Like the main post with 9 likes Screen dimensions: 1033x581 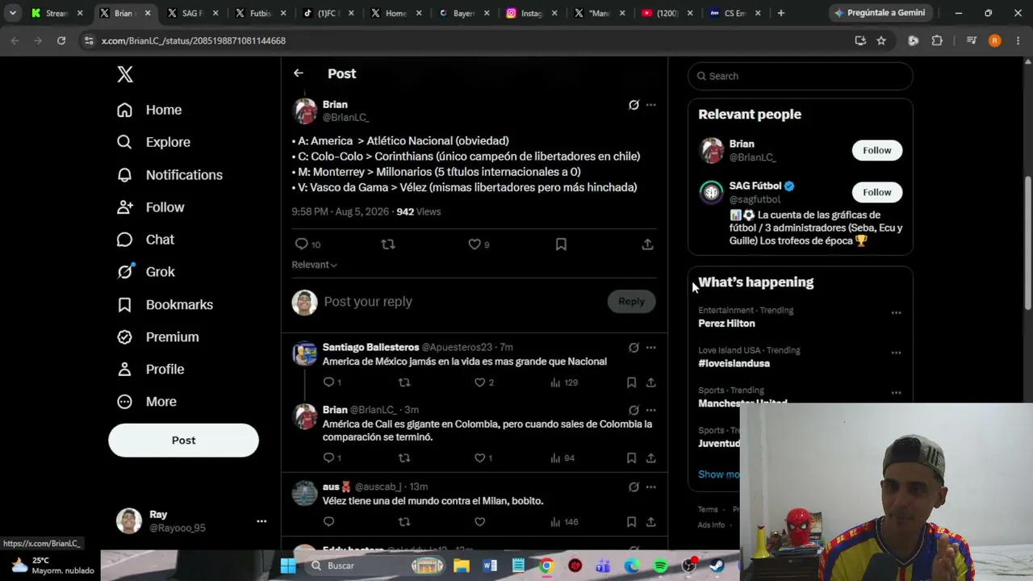475,245
